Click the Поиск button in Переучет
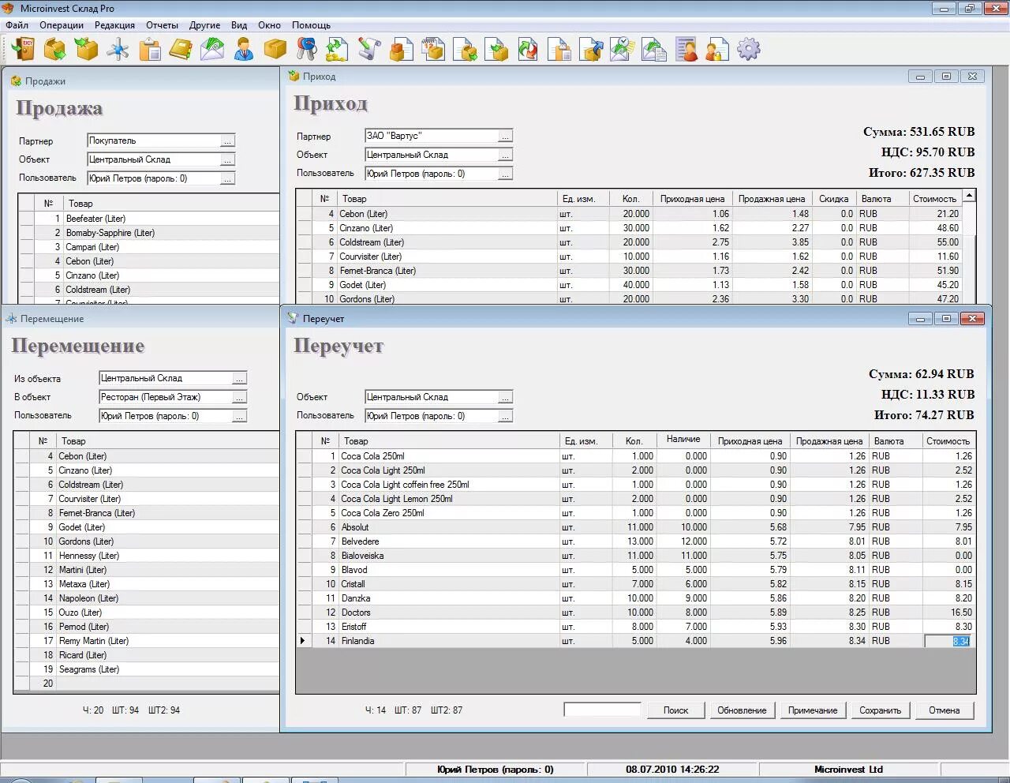The height and width of the screenshot is (783, 1010). click(x=675, y=710)
